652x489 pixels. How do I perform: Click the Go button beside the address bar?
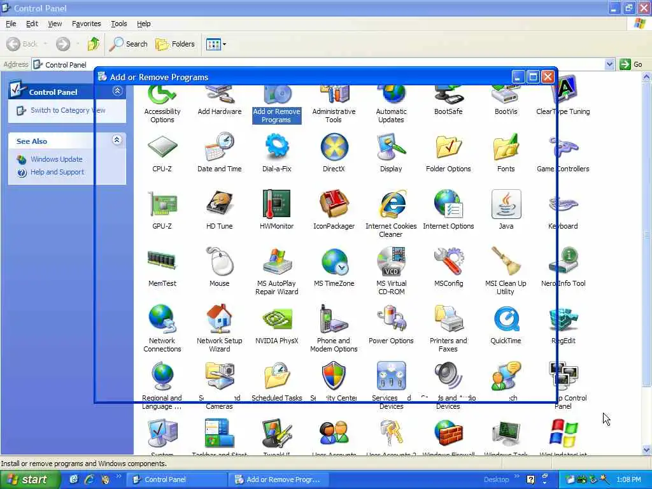pos(631,64)
